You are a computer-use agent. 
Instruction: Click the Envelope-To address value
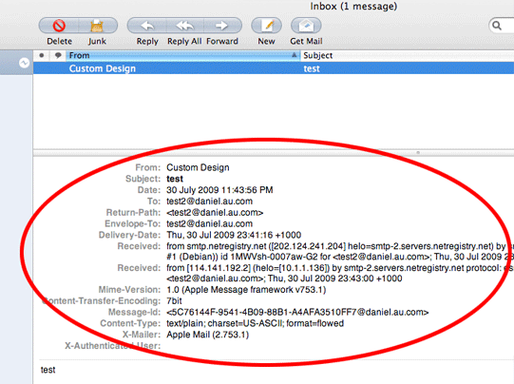209,223
